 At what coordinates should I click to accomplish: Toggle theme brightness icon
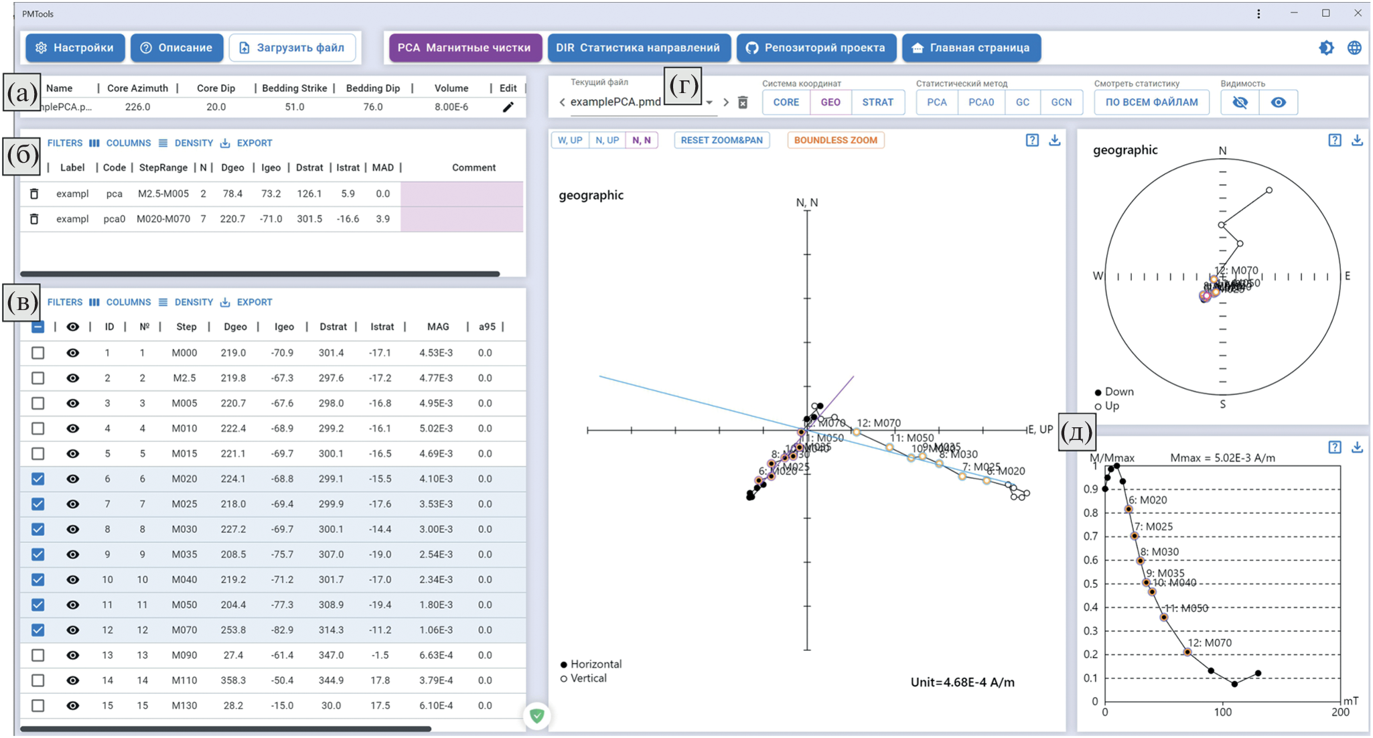tap(1326, 48)
